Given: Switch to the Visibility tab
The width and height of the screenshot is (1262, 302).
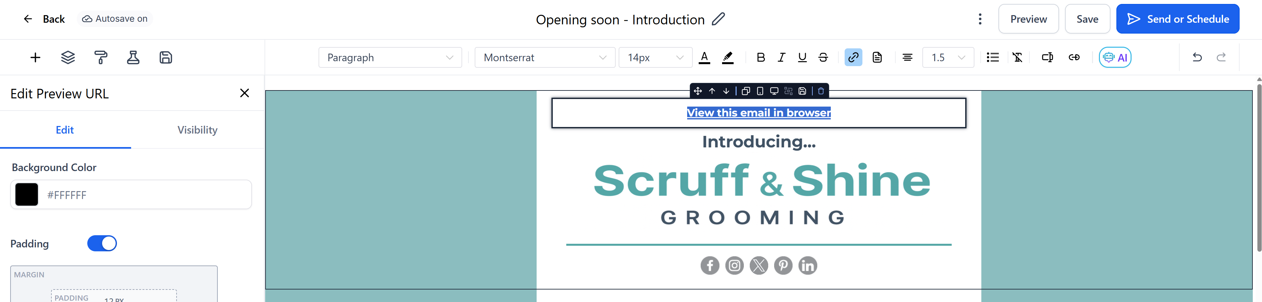Looking at the screenshot, I should click(x=197, y=130).
